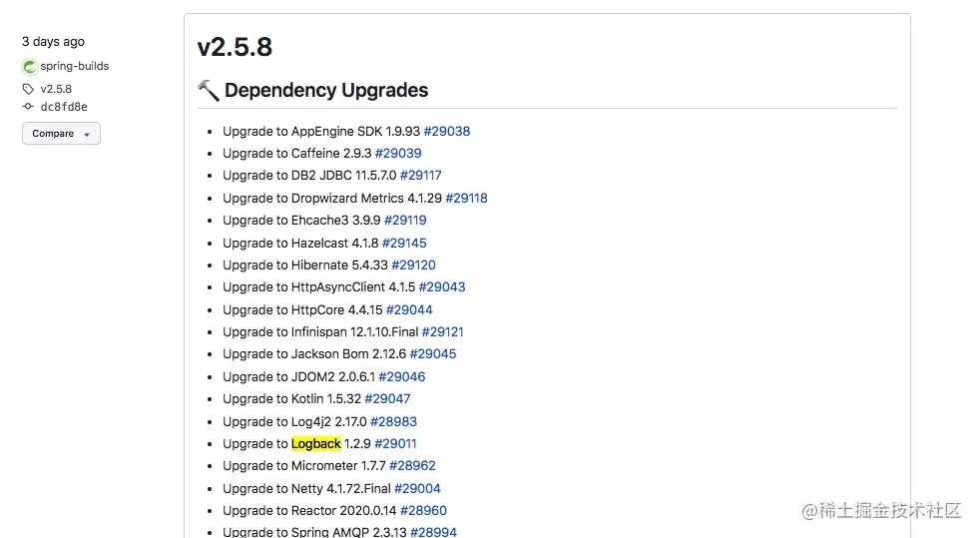Viewport: 979px width, 538px height.
Task: Click text 'Upgrade to Kotlin 1.5.32'
Action: coord(292,399)
